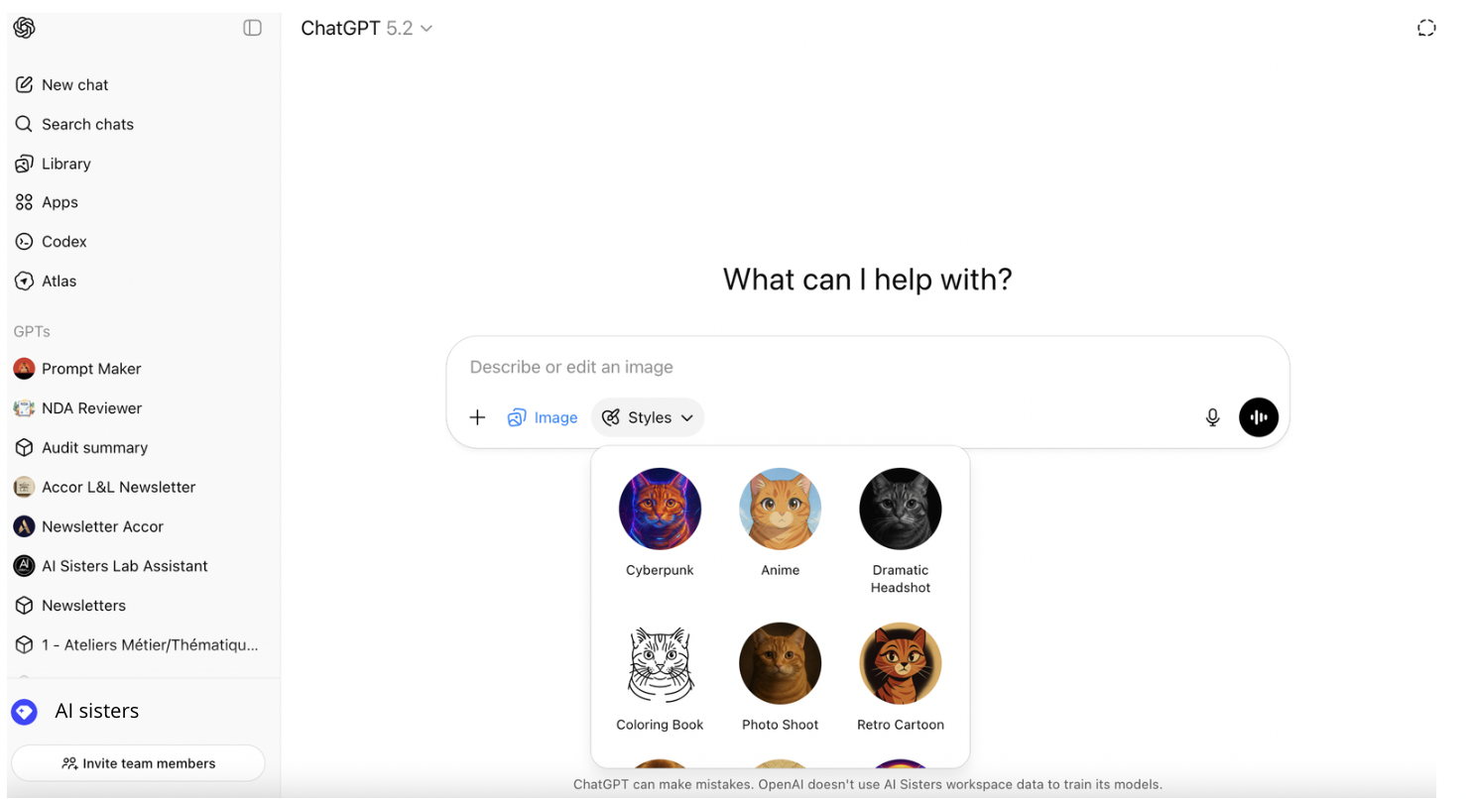Click the plus attachment icon

click(477, 417)
